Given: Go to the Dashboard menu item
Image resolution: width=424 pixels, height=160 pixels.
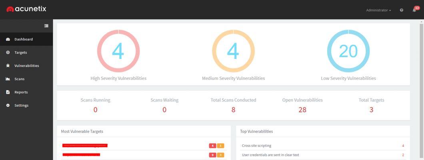Looking at the screenshot, I should coord(26,39).
